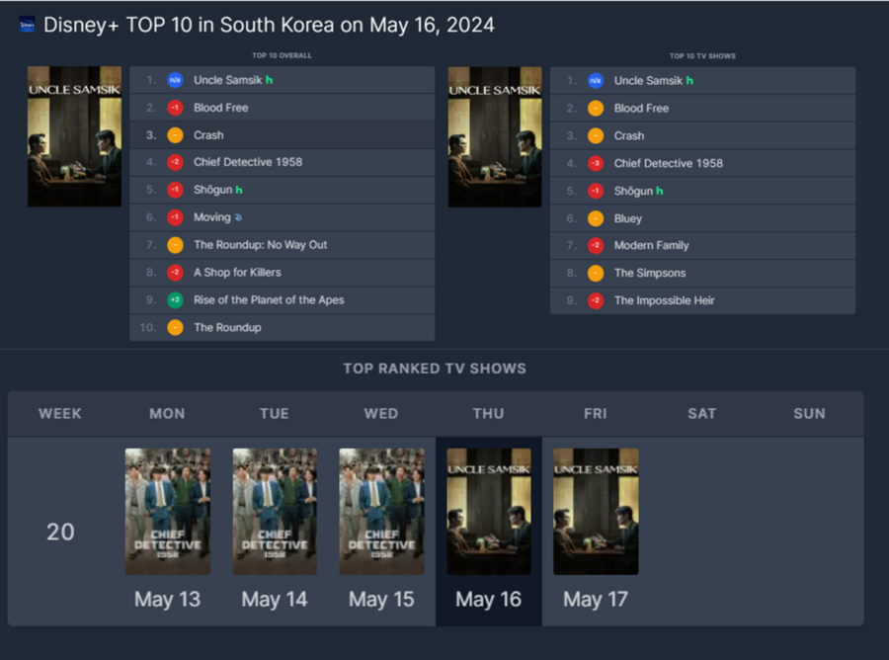
Task: Open The Roundup: No Way Out link
Action: coord(260,245)
